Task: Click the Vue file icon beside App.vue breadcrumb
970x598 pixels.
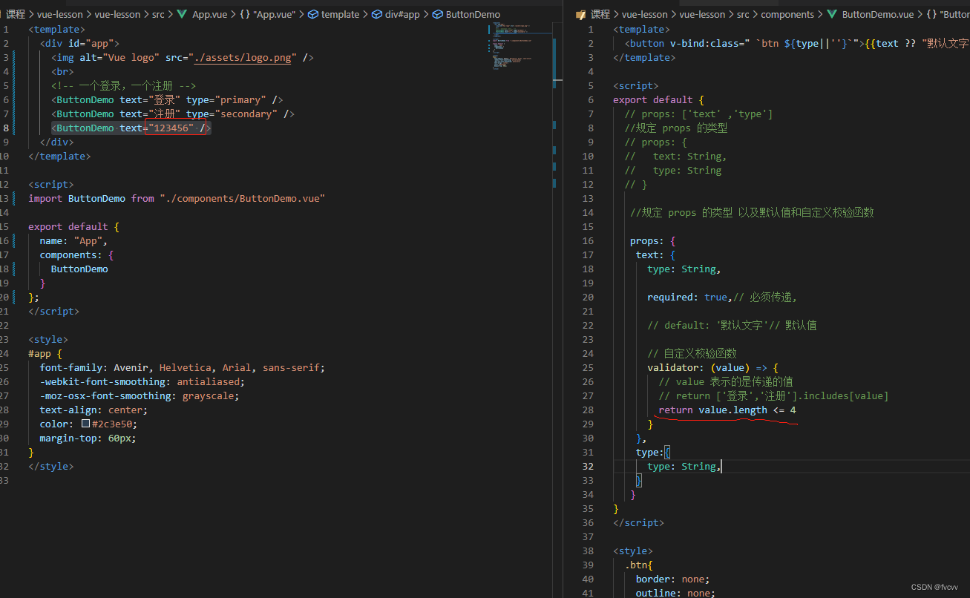Action: 182,14
